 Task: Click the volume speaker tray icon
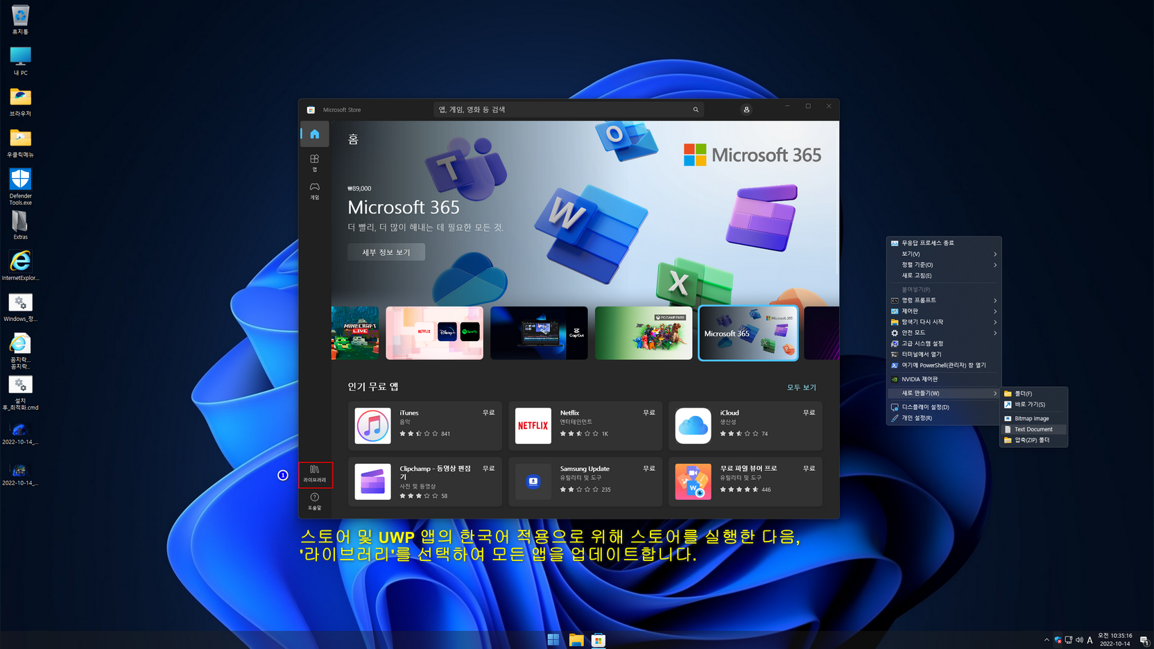tap(1079, 640)
